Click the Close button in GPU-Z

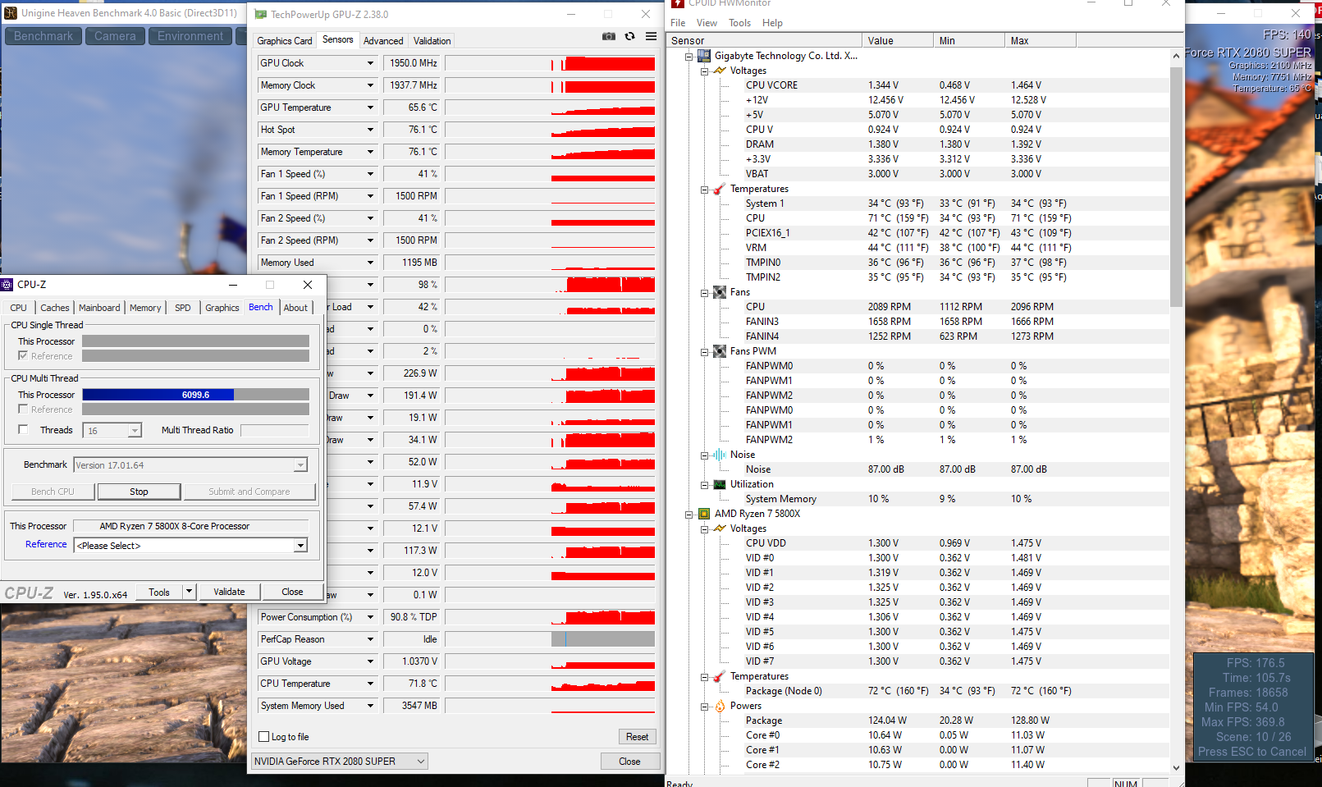click(x=629, y=762)
